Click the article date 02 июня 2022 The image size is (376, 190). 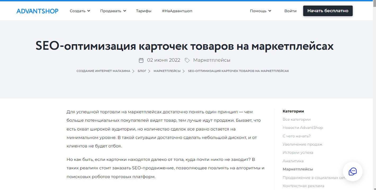pos(164,60)
